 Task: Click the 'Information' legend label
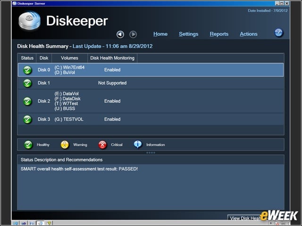coord(156,145)
